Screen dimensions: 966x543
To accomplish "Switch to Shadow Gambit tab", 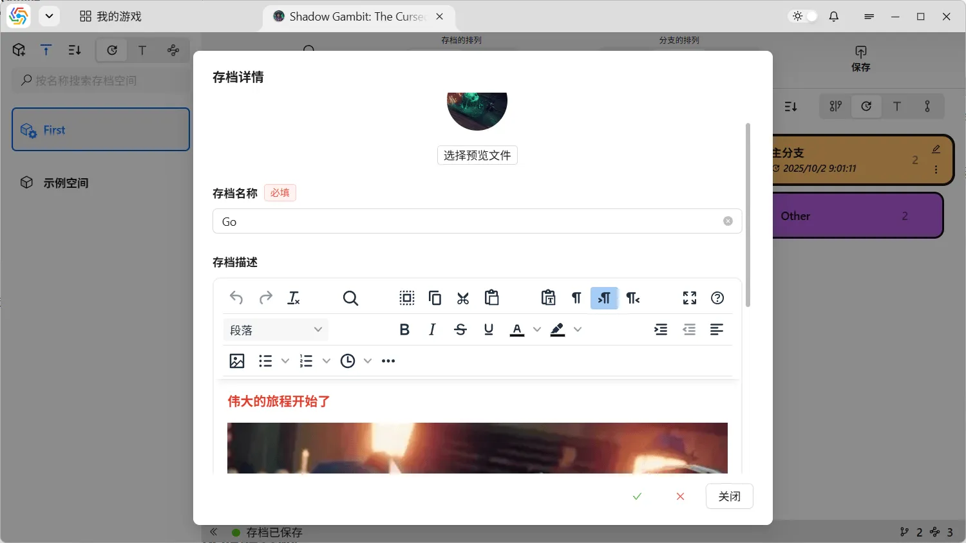I will pos(356,17).
